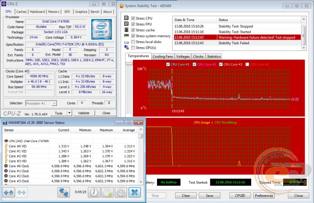Switch to Cooling Fans tab in AIDA64
The image size is (314, 203).
pyautogui.click(x=162, y=56)
